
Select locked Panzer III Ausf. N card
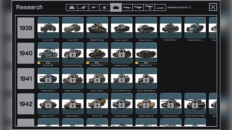146,104
